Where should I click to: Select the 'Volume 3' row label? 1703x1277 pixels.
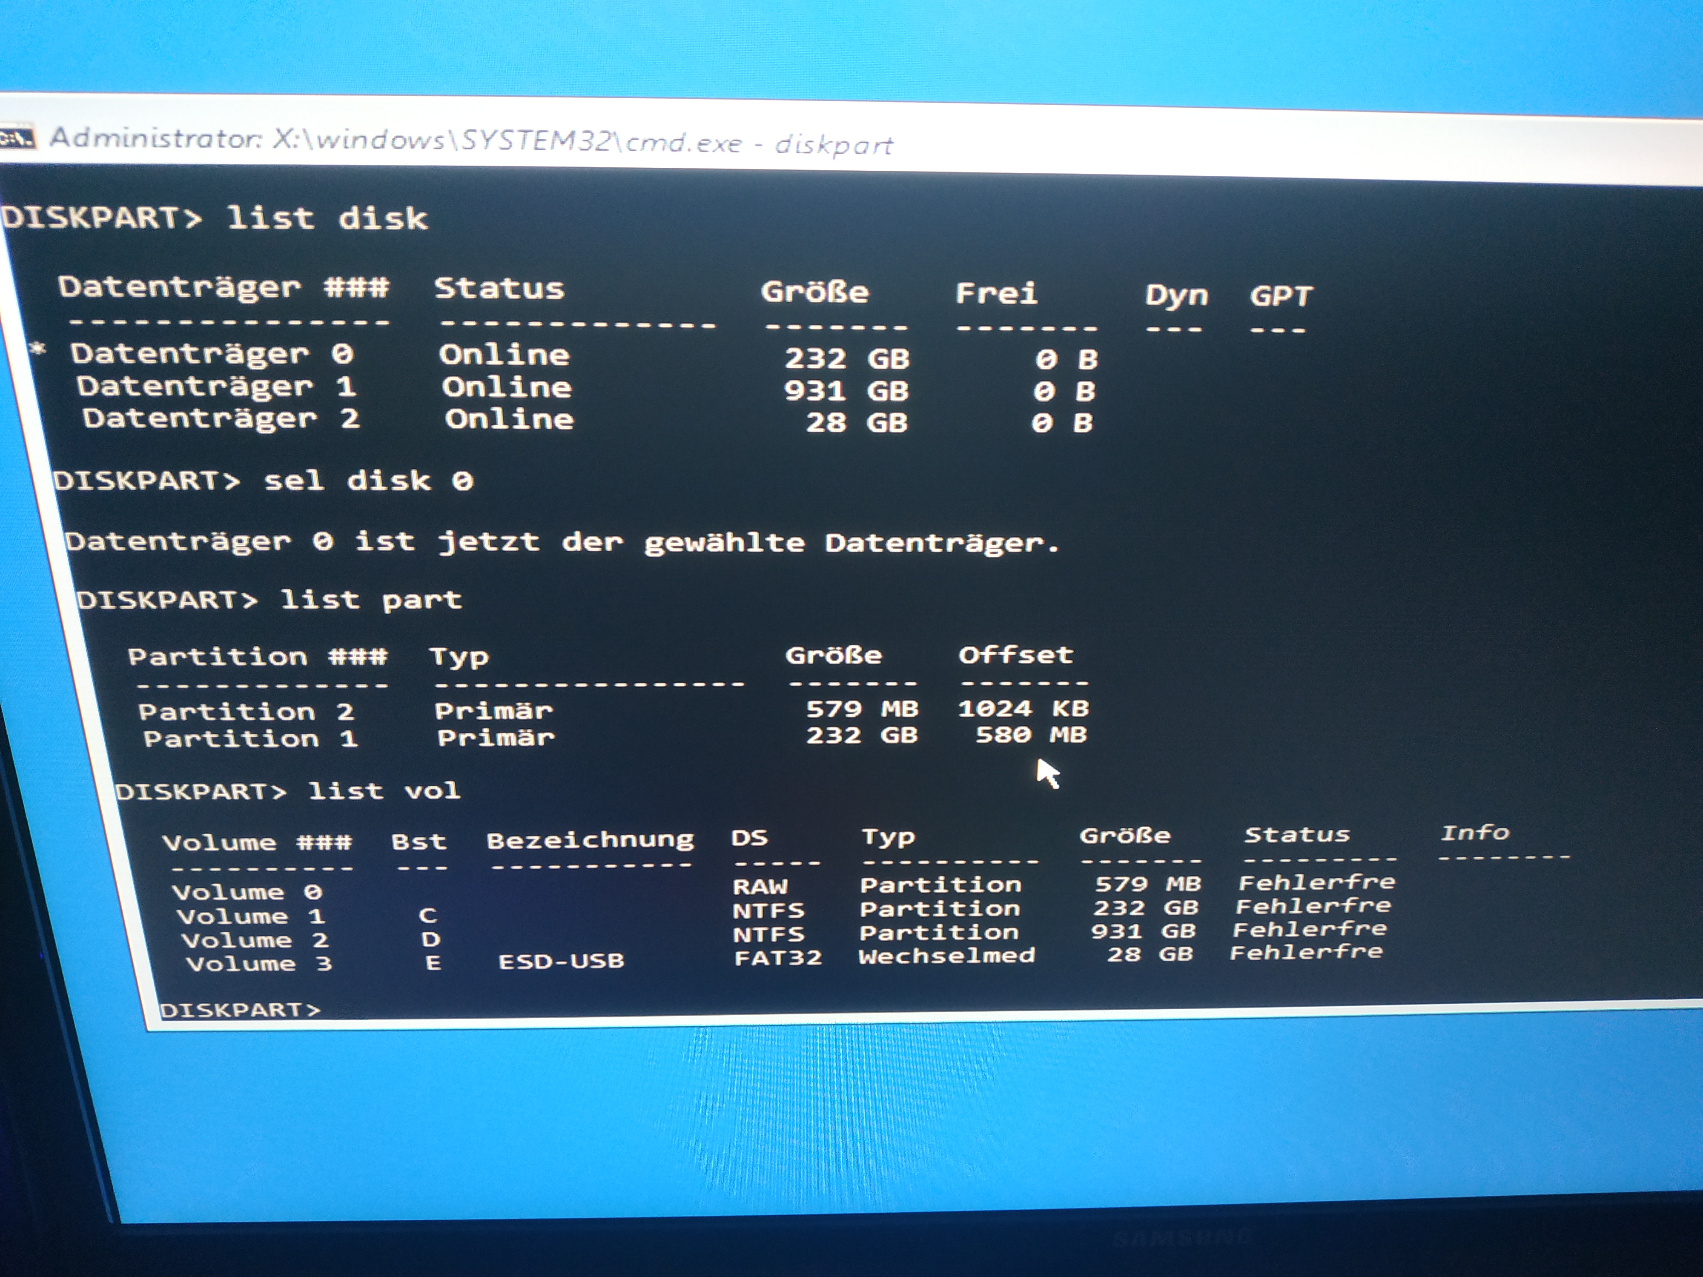259,963
